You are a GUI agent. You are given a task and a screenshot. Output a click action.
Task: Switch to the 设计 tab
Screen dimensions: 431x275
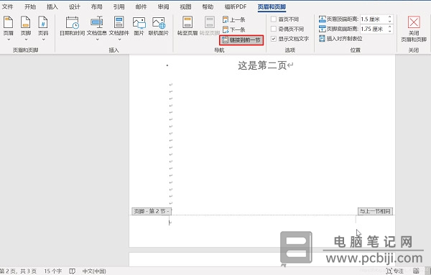[75, 6]
